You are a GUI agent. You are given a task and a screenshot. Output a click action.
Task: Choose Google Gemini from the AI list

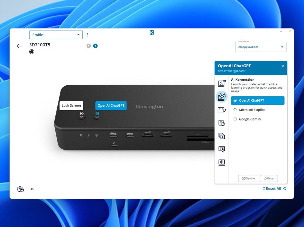pos(235,119)
